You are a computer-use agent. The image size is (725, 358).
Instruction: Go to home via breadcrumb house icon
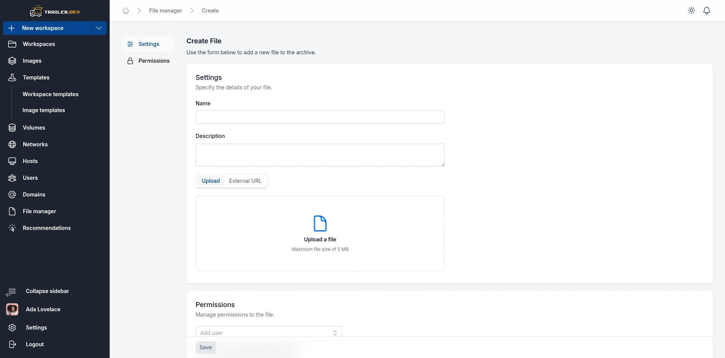126,11
